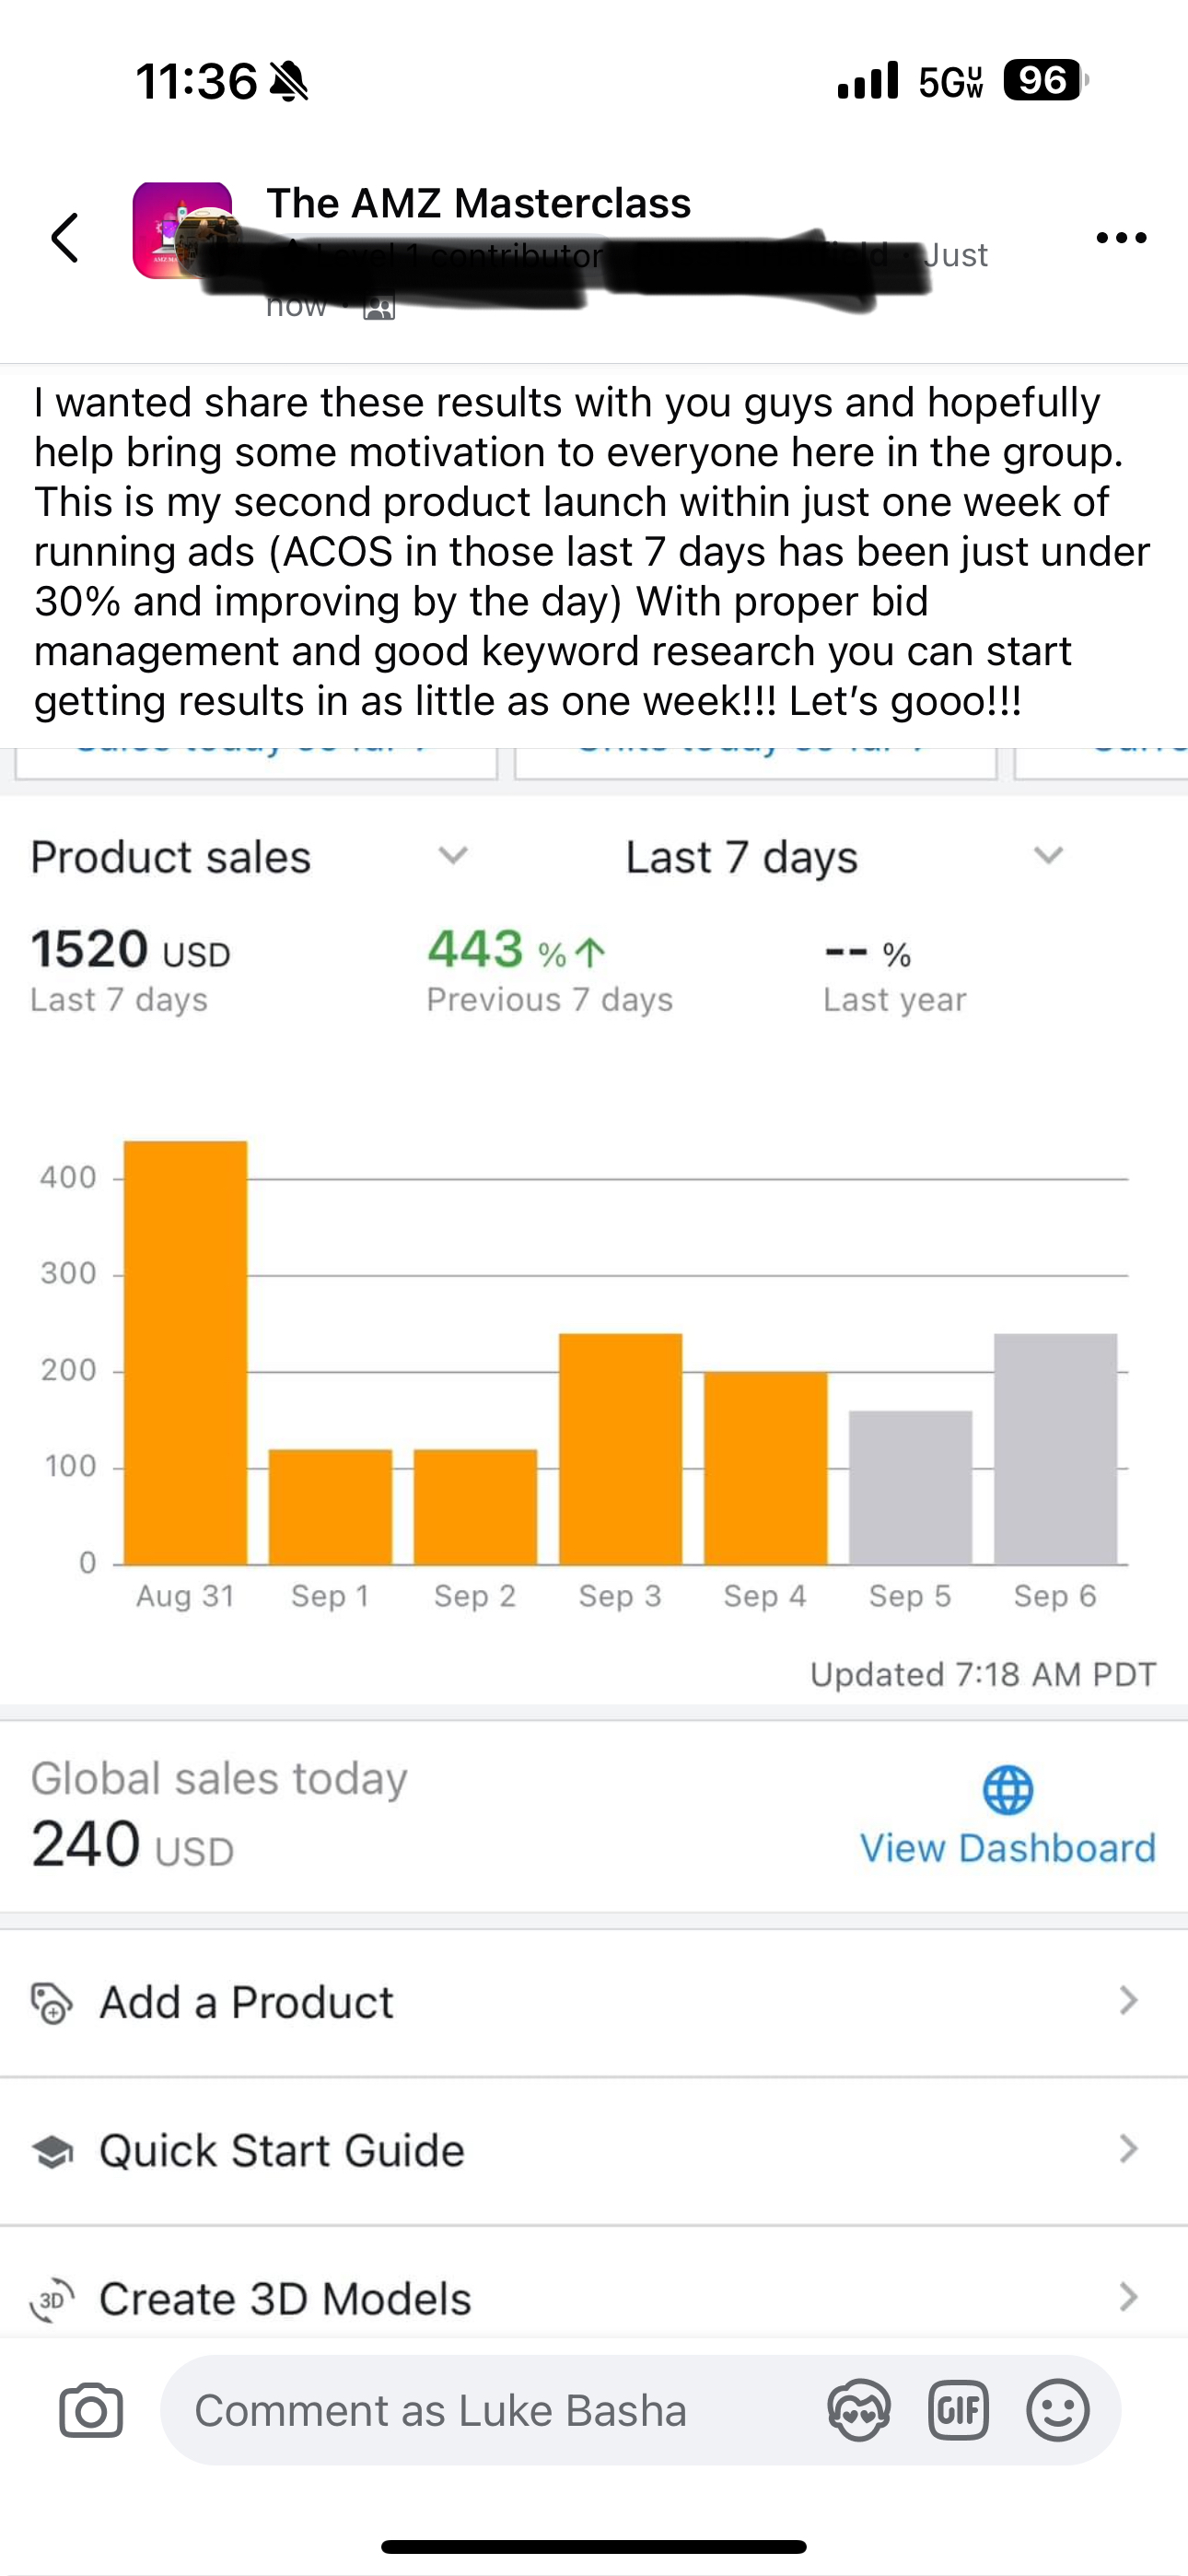1188x2576 pixels.
Task: Tap the group members icon under the post header
Action: point(379,307)
